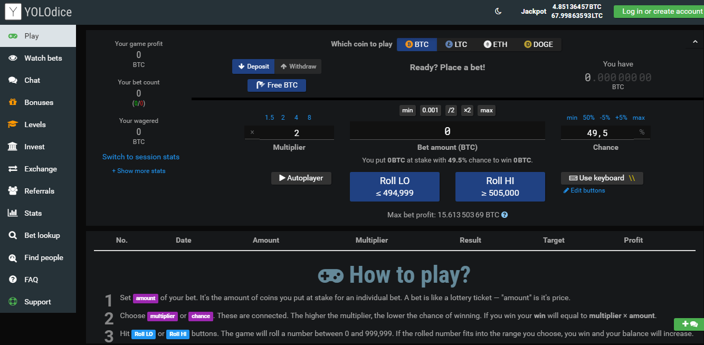This screenshot has width=704, height=345.
Task: Collapse the game panel with the chevron
Action: [x=695, y=42]
